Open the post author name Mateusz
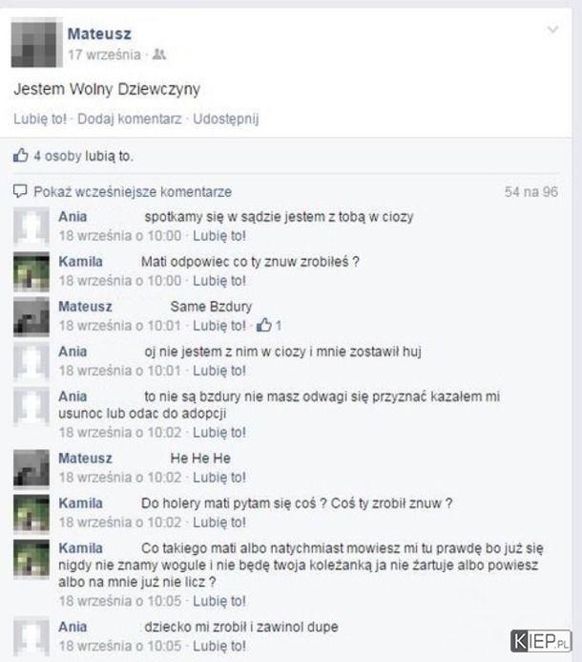The height and width of the screenshot is (662, 582). (99, 33)
